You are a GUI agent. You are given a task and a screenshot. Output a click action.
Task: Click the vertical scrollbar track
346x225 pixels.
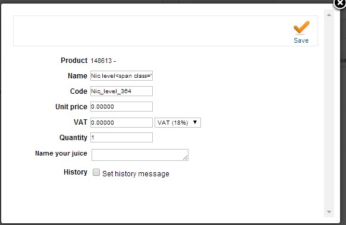coord(329,113)
